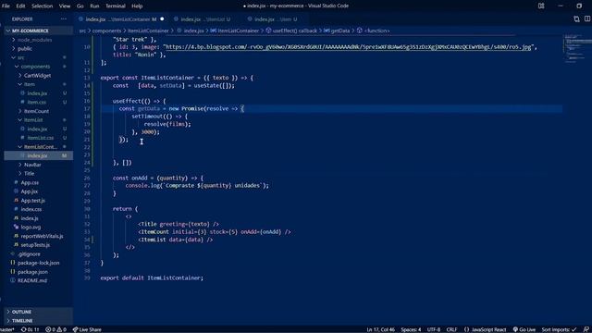The width and height of the screenshot is (592, 333).
Task: Click the Ln 17, Col 46 indicator
Action: point(380,329)
